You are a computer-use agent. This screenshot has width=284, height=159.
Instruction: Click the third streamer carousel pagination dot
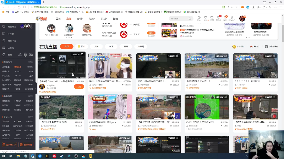point(71,37)
